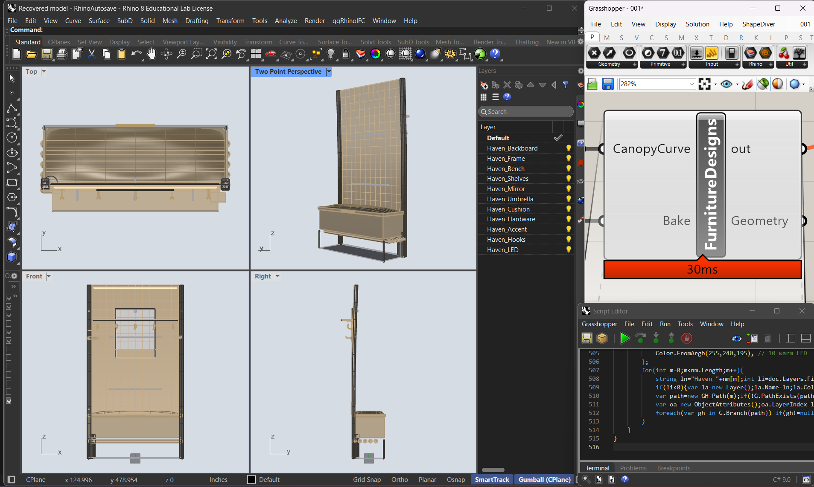
Task: Open Top viewport menu arrow
Action: [x=44, y=72]
